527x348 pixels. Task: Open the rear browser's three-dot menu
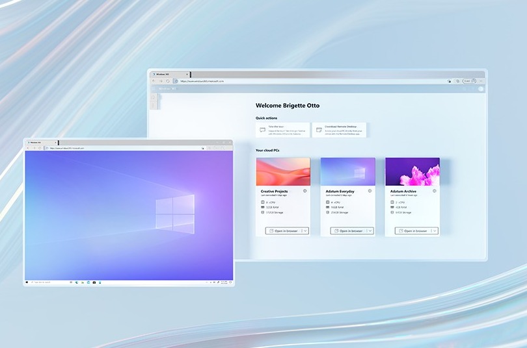pos(481,81)
